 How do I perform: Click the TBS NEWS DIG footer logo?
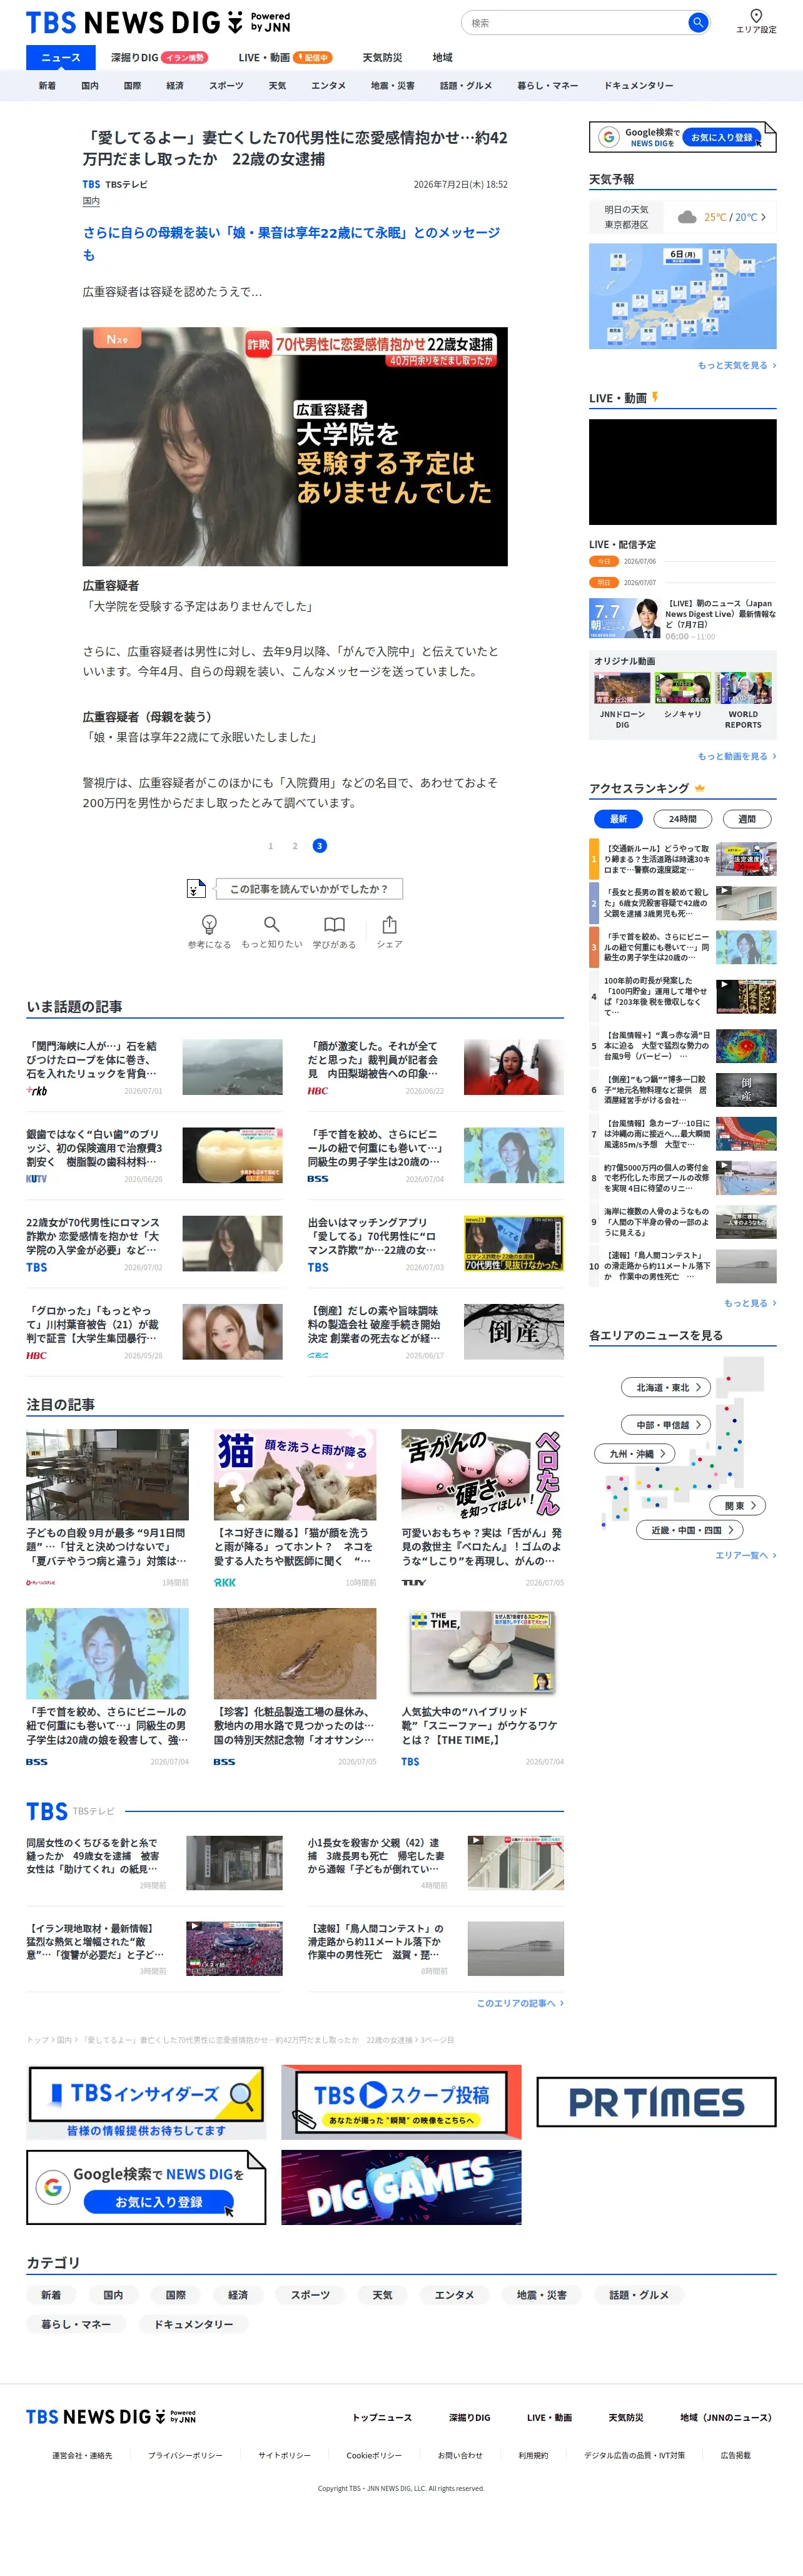(111, 2418)
